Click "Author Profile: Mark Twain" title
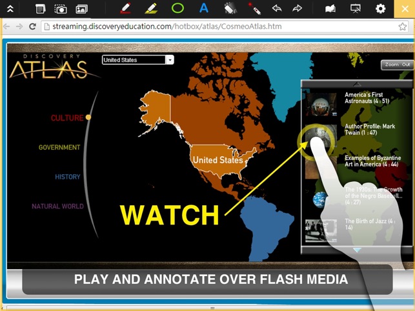 (x=370, y=130)
